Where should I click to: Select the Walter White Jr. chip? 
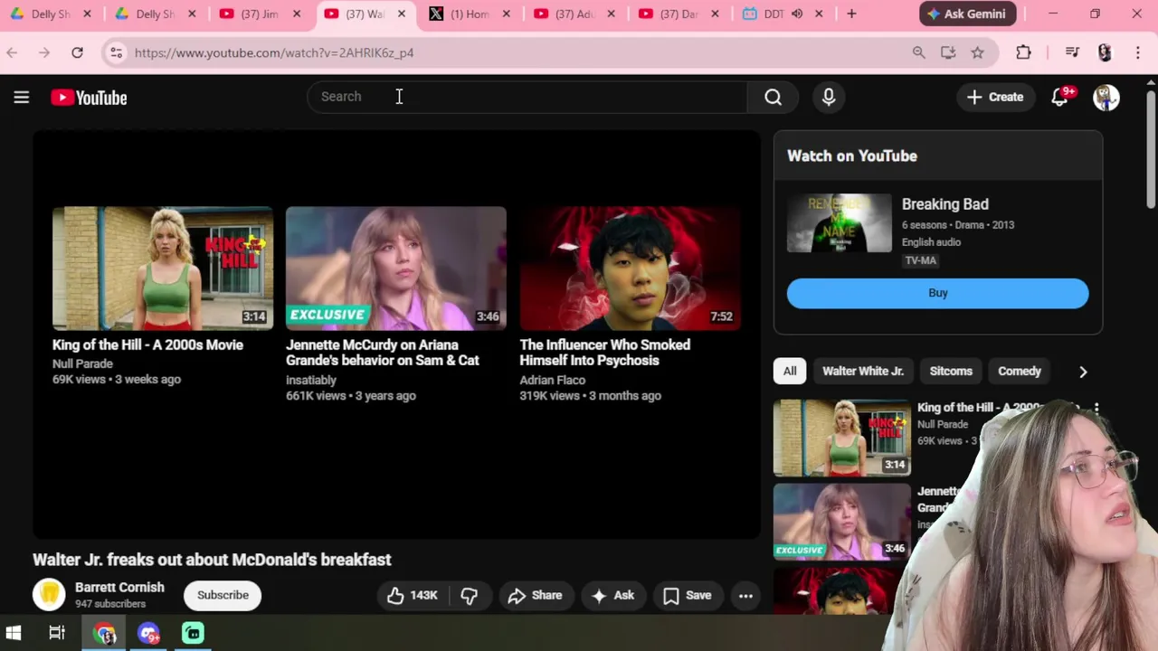point(863,371)
